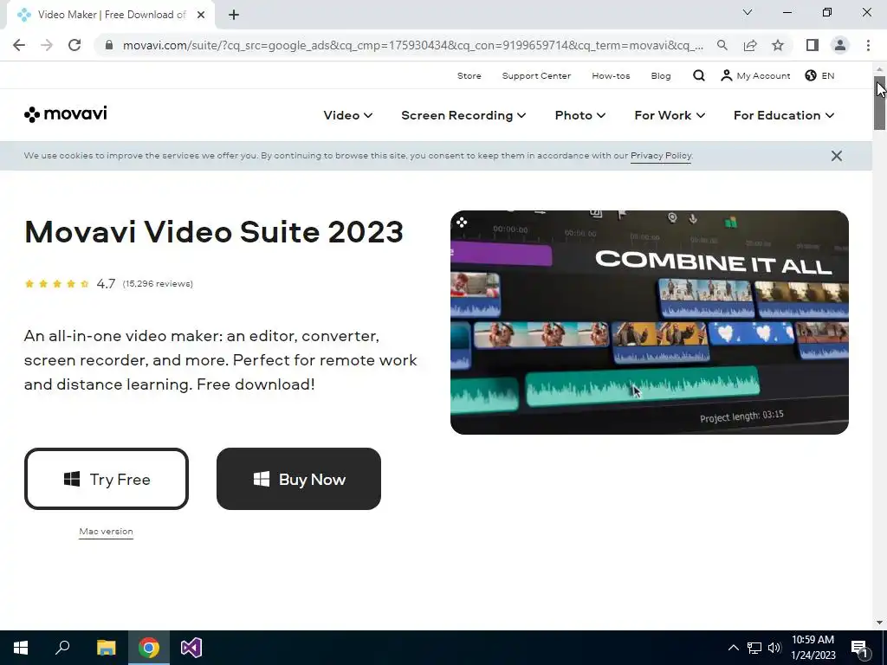Click the zoom magnifier in address bar
This screenshot has width=887, height=665.
(x=722, y=45)
